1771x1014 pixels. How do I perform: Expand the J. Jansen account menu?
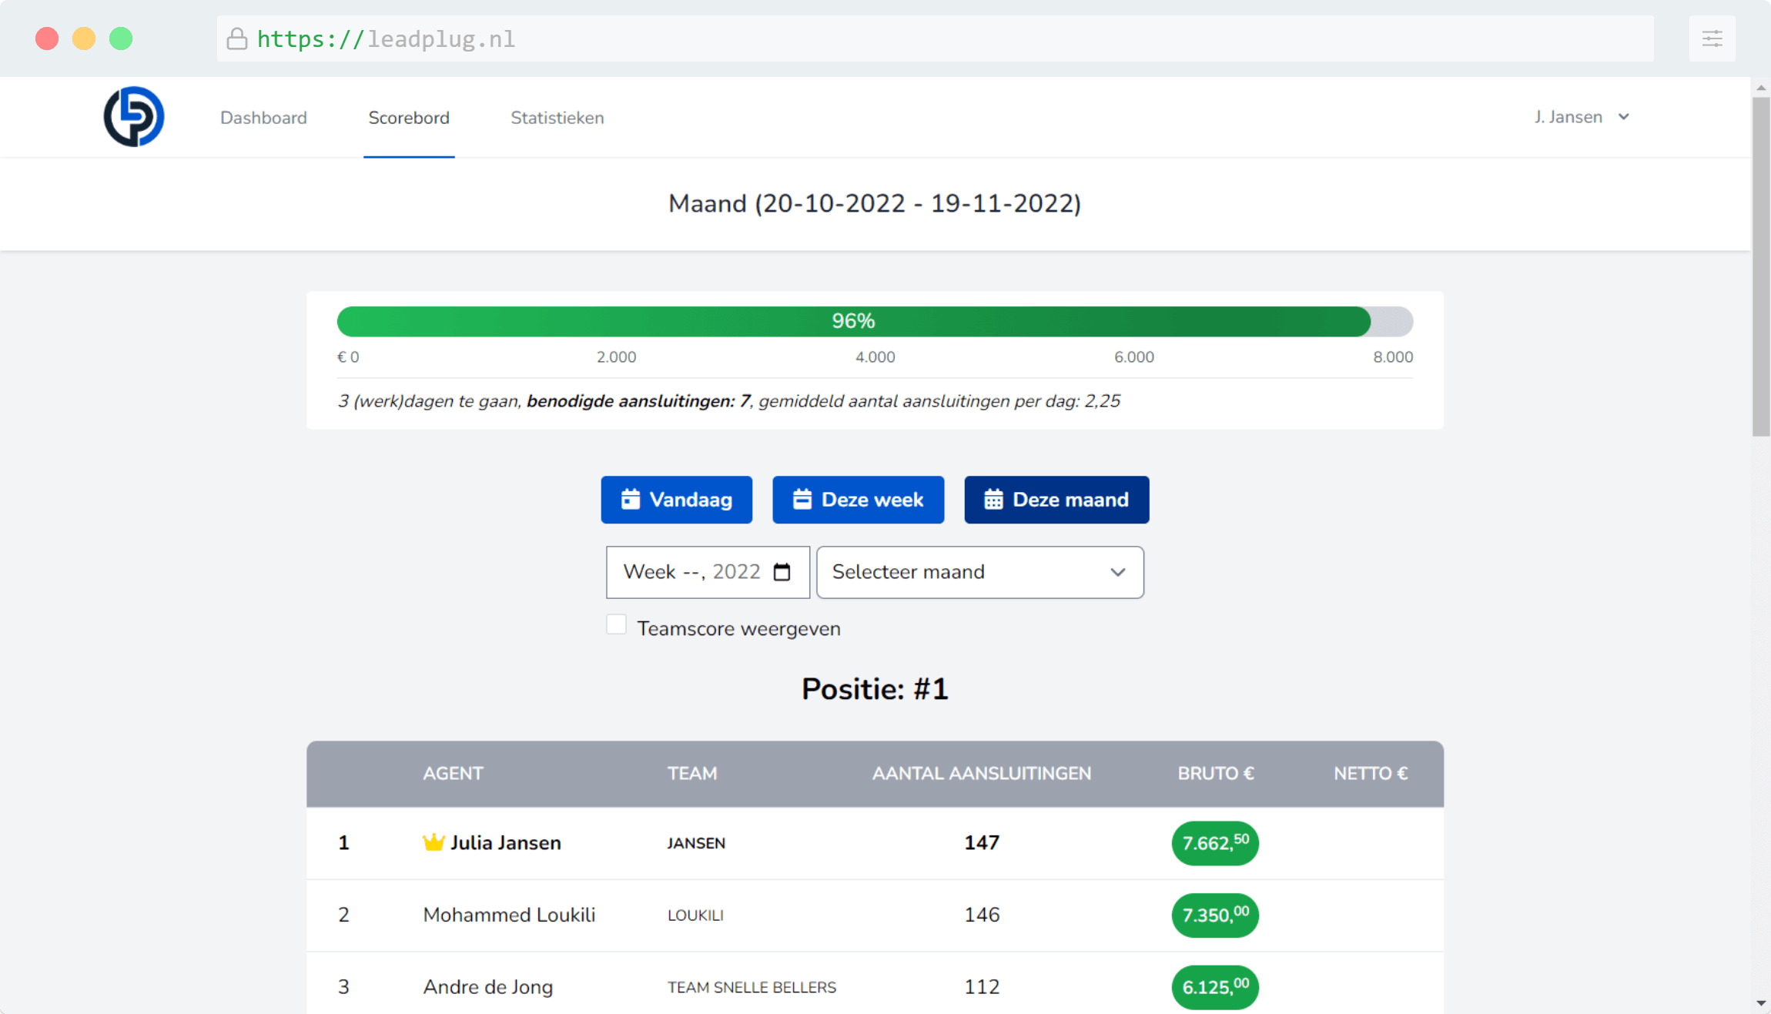[x=1580, y=116]
